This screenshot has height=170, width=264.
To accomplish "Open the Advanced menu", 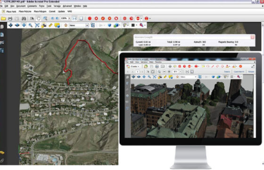I will [67, 6].
